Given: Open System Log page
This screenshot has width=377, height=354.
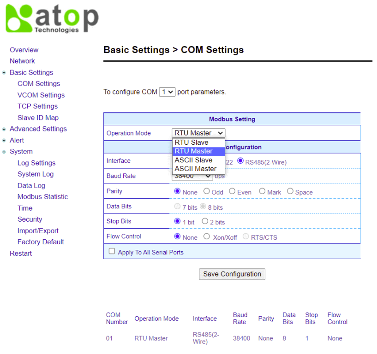Looking at the screenshot, I should tap(36, 174).
